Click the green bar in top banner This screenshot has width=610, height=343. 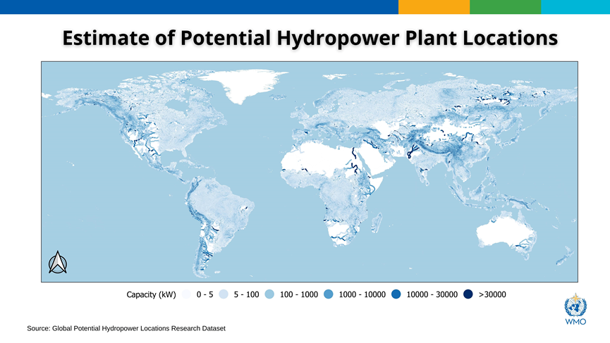coord(505,7)
